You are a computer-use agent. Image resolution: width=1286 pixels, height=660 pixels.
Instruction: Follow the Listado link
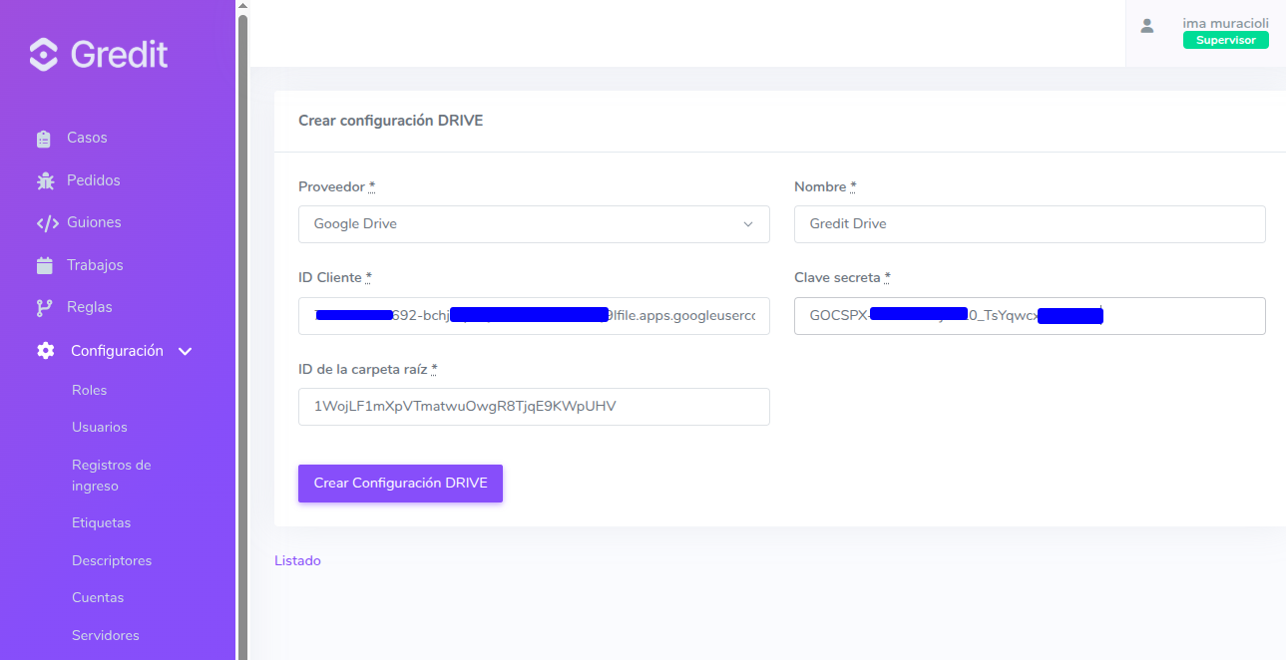(297, 561)
